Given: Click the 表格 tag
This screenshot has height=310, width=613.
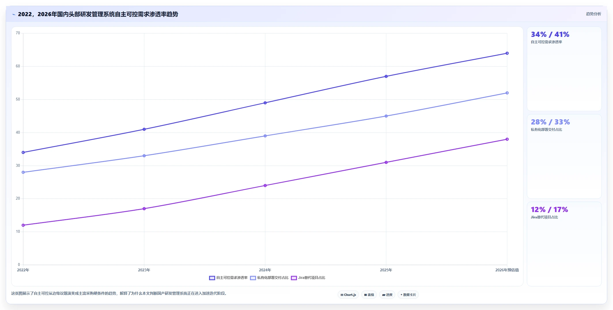Looking at the screenshot, I should tap(369, 295).
